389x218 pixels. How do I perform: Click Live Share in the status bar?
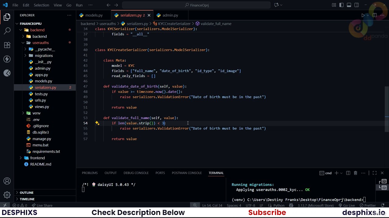[x=42, y=205]
